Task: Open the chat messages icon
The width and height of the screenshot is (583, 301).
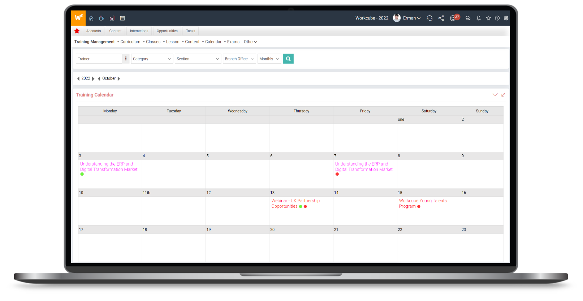Action: click(x=468, y=18)
